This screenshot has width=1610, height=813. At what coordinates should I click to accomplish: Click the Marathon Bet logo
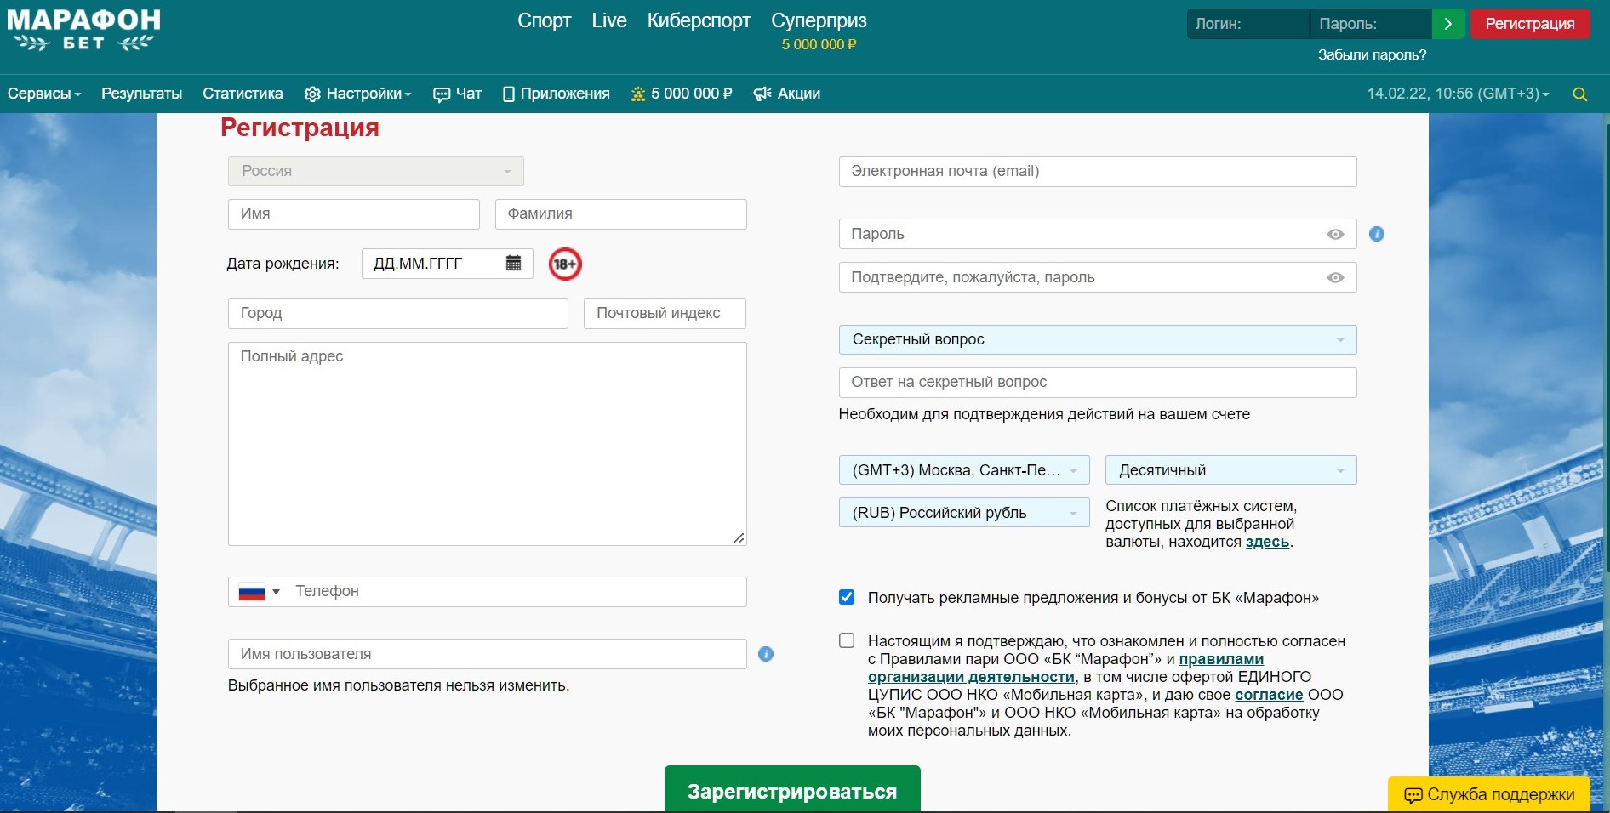tap(83, 31)
